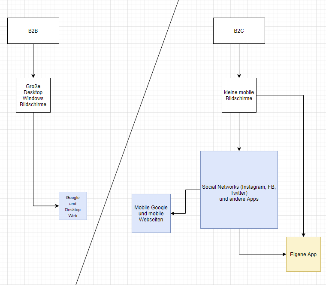Click arrowhead entering the left side of Eigene App
Screen dimensions: 326x285
pos(284,254)
